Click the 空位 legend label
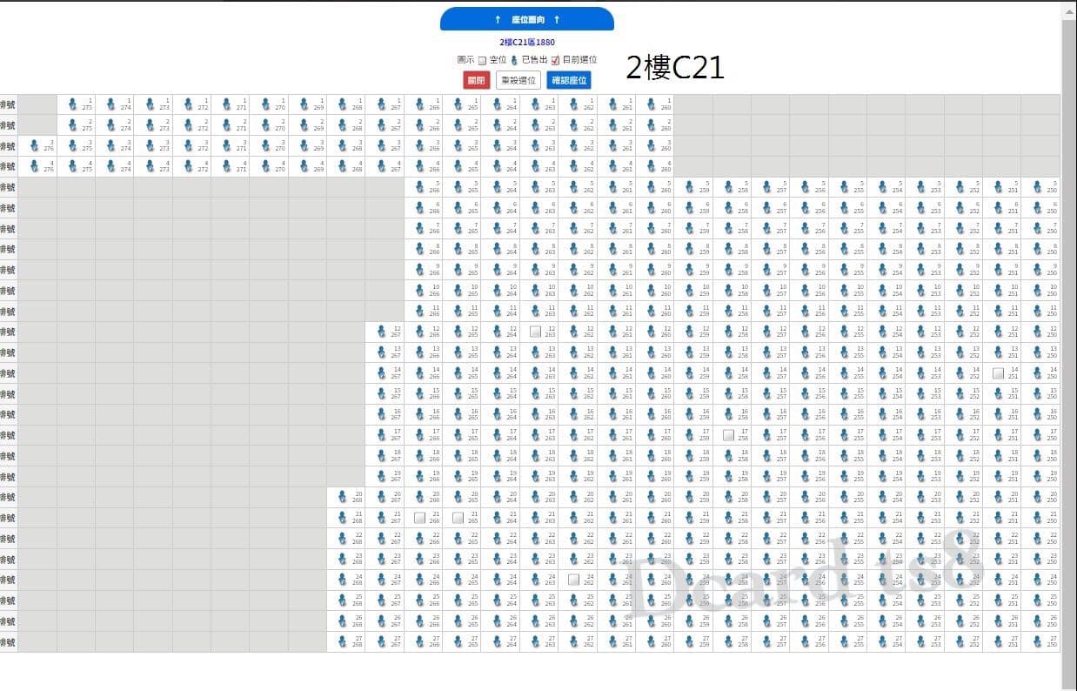Screen dimensions: 1077x691 pyautogui.click(x=498, y=60)
